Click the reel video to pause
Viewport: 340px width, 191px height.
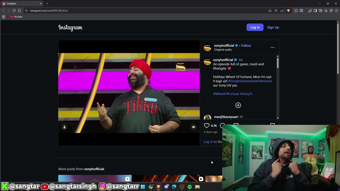coord(129,93)
